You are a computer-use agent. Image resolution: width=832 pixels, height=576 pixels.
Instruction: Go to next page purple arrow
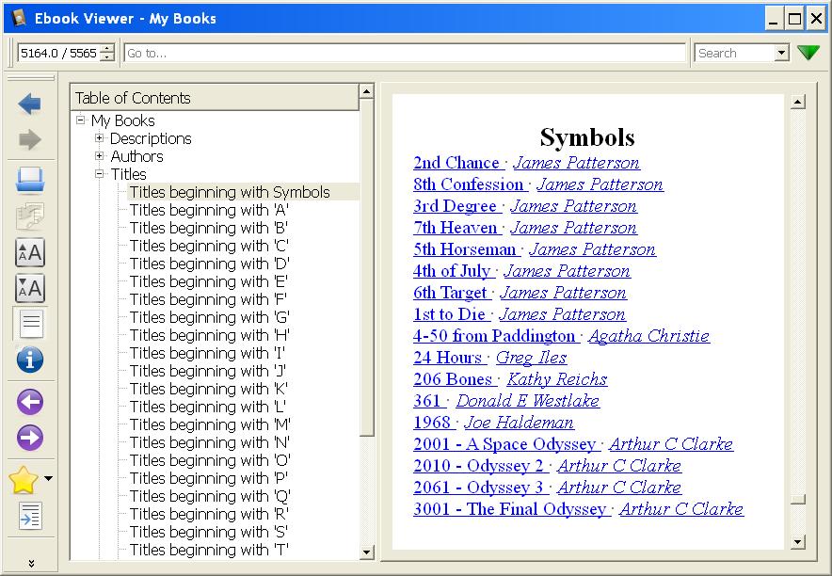click(30, 438)
